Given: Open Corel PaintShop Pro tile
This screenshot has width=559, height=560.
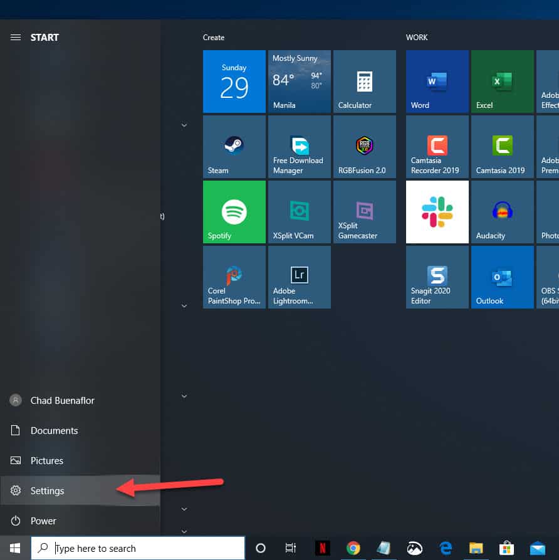Looking at the screenshot, I should point(234,277).
